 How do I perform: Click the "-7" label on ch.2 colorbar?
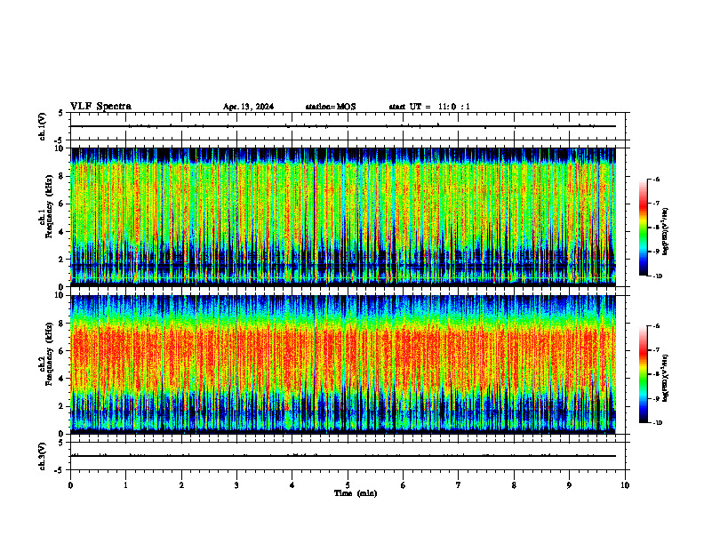click(x=656, y=350)
